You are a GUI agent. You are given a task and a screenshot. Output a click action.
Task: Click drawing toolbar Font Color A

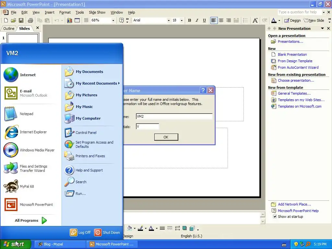pos(151,228)
